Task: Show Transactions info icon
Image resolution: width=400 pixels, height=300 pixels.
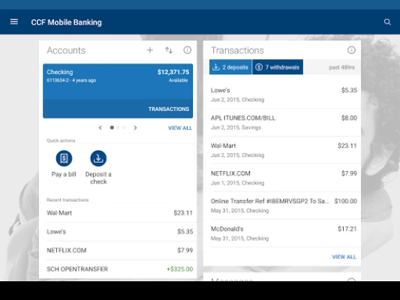Action: [351, 50]
